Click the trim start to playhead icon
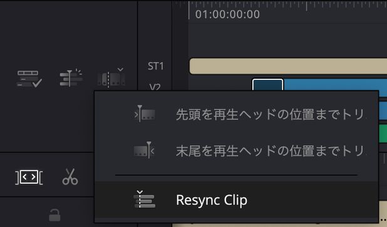The height and width of the screenshot is (227, 387). point(145,114)
